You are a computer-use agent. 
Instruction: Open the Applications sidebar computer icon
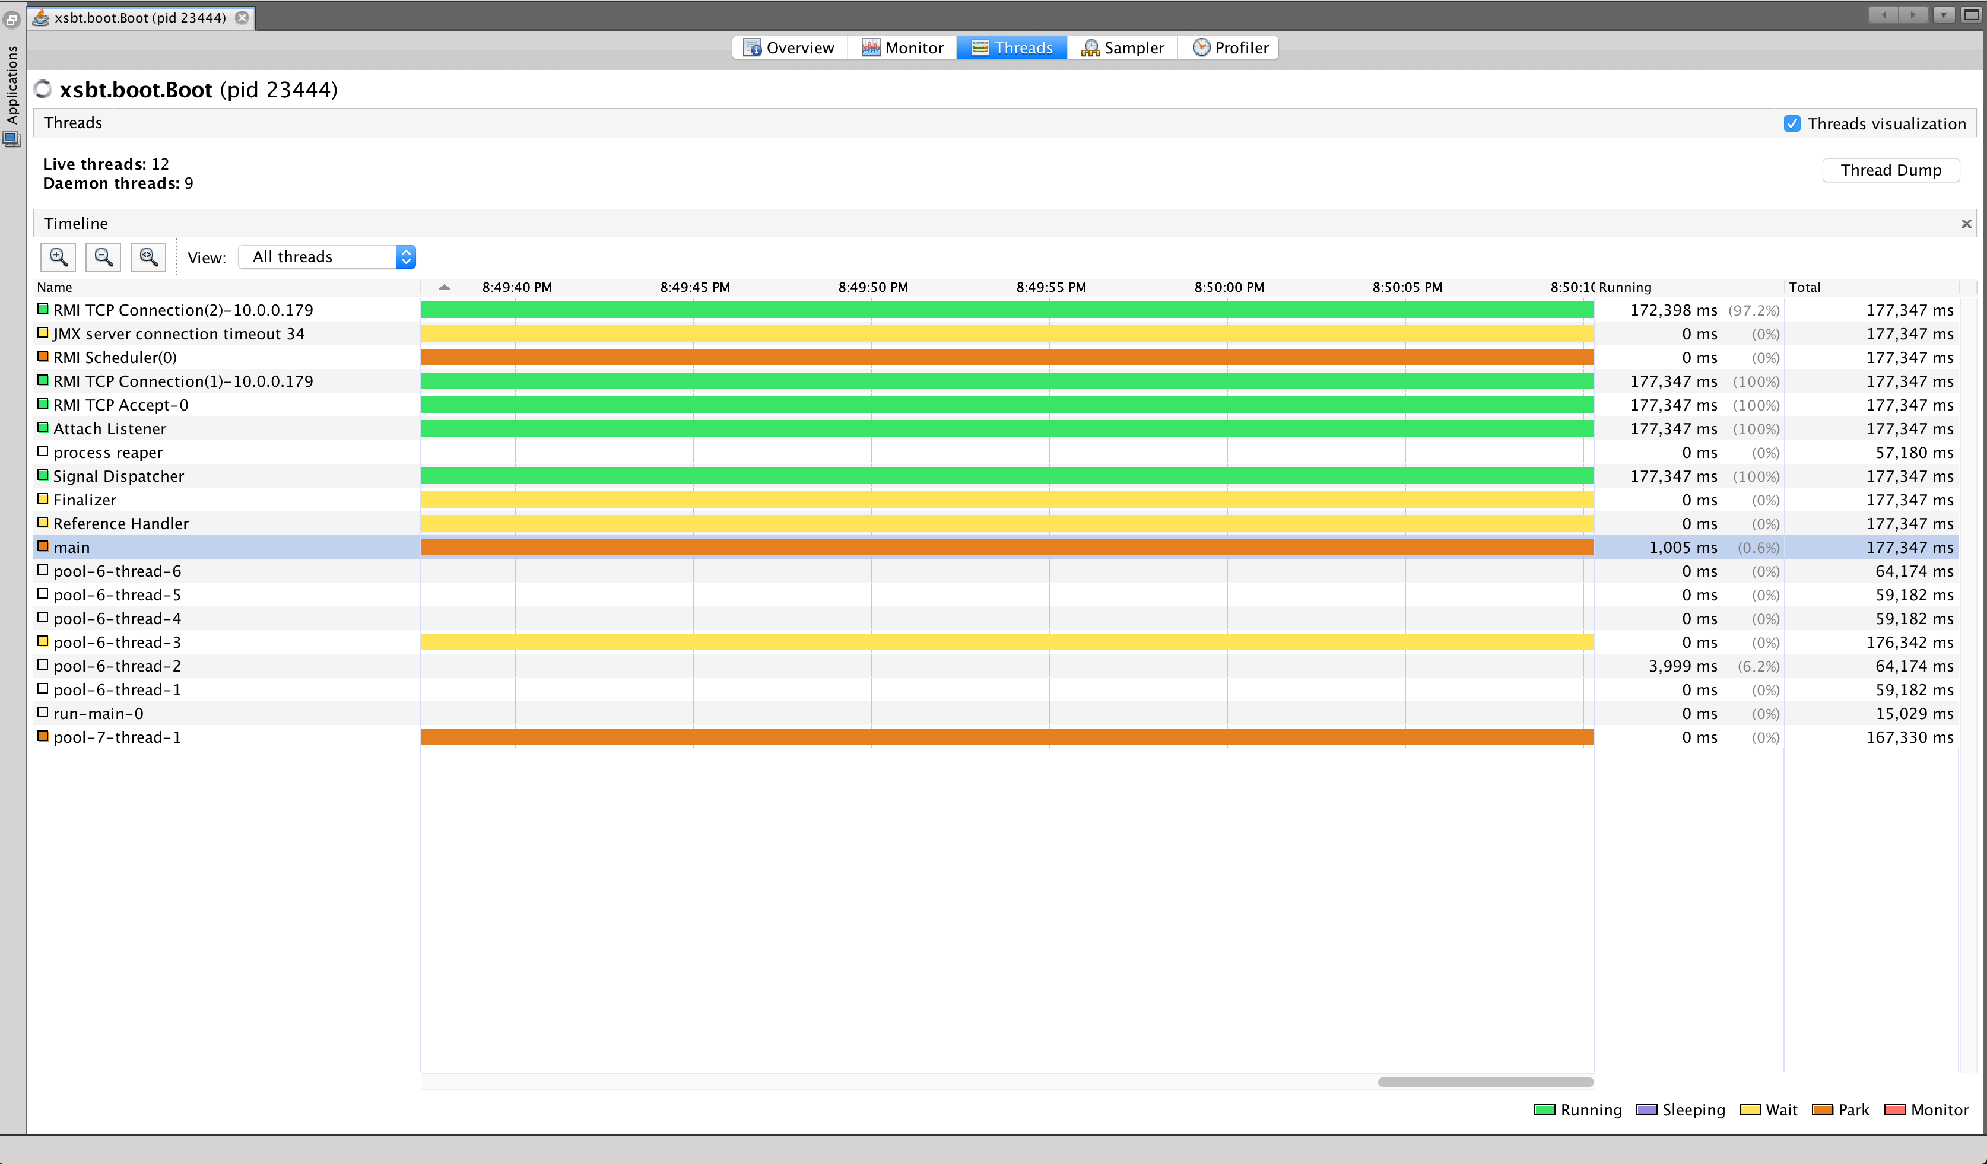12,139
